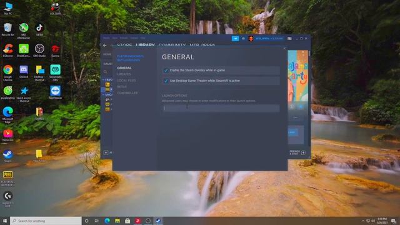Click the Add a Game plus icon
400x225 pixels.
click(106, 152)
